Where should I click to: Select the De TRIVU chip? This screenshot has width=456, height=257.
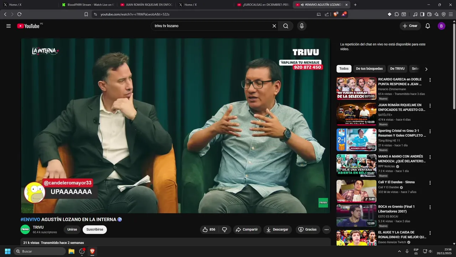pos(397,69)
